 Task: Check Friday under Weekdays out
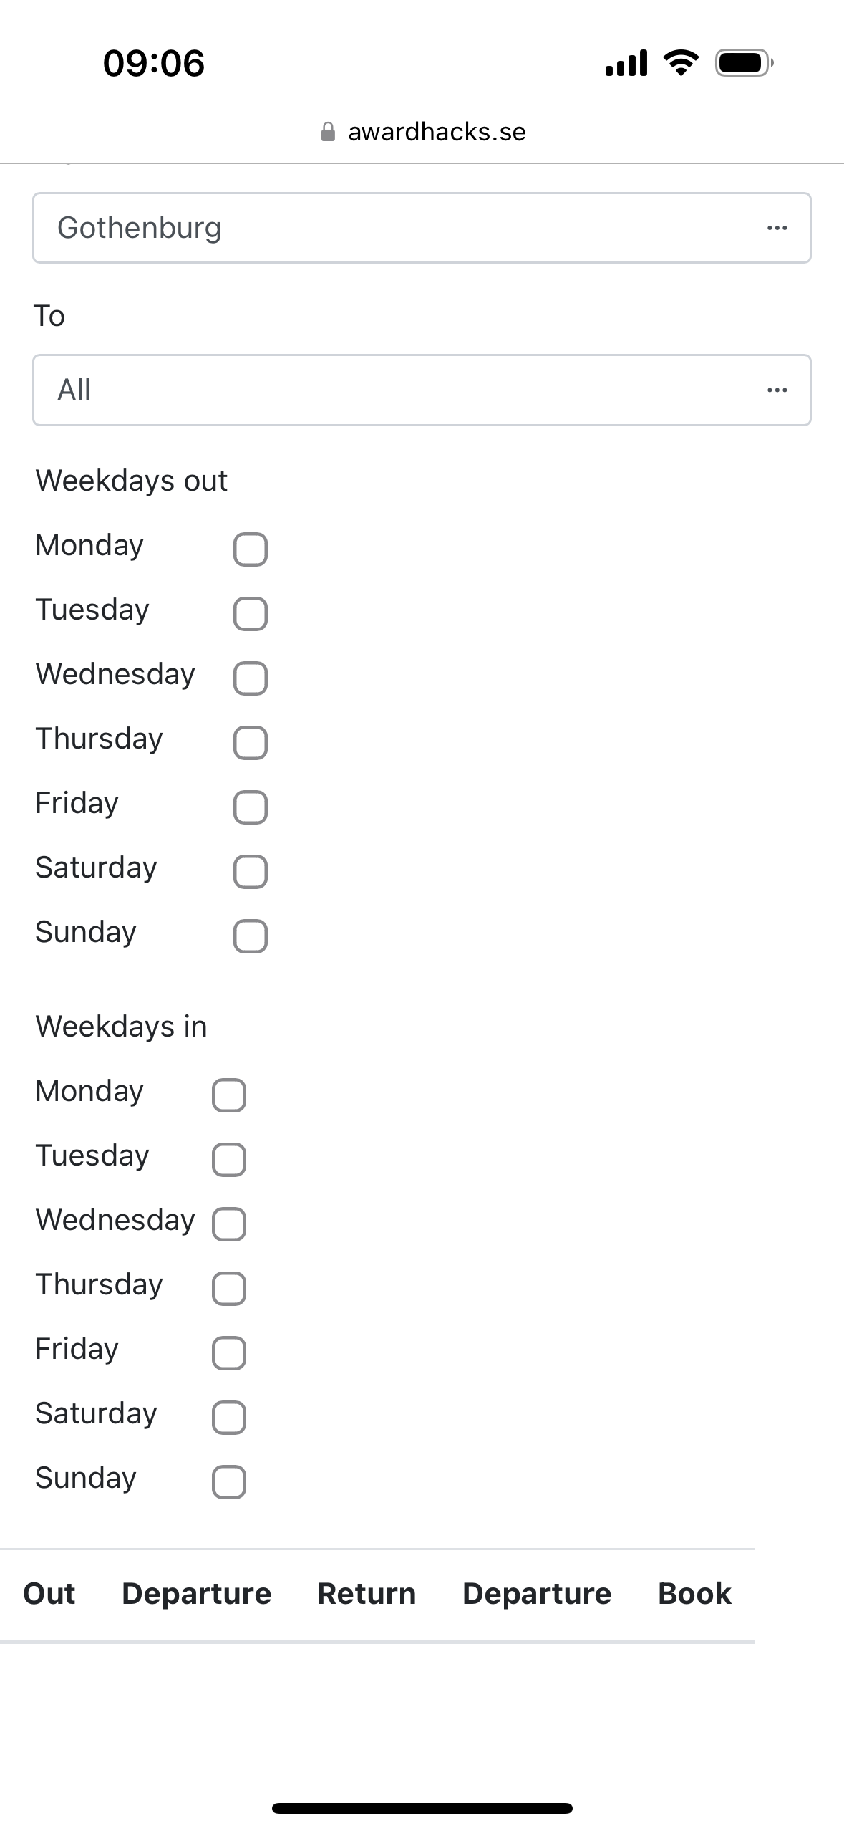pyautogui.click(x=251, y=807)
